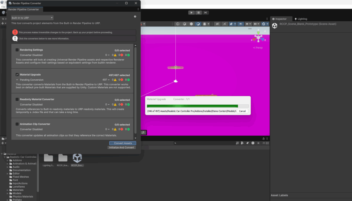This screenshot has height=201, width=352.
Task: Open the Built-in to URP dropdown
Action: click(32, 18)
